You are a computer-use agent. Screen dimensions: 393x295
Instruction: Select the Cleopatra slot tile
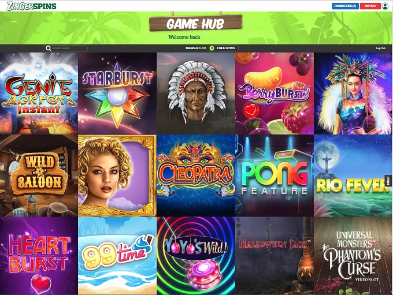click(x=196, y=175)
